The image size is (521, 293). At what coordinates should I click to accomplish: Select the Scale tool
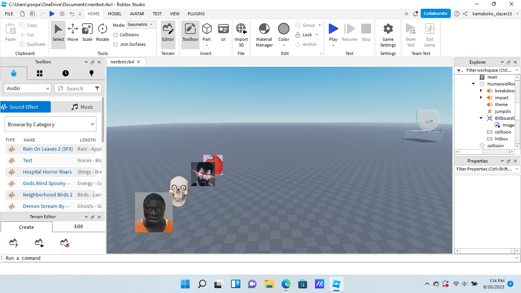tap(87, 32)
